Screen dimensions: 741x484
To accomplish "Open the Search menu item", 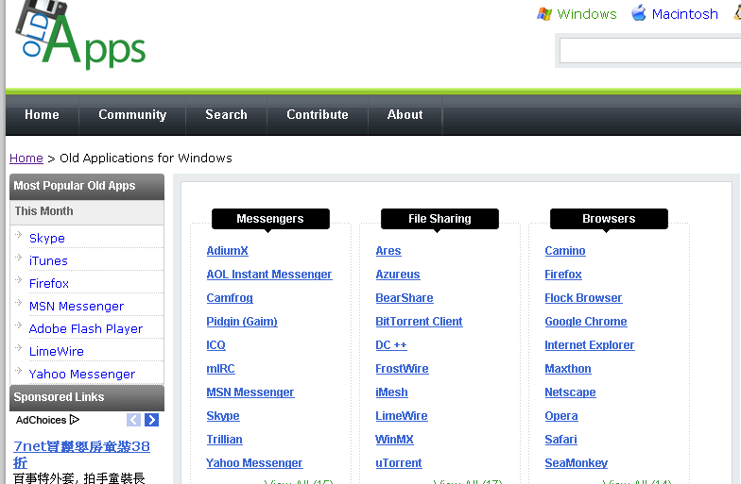I will pyautogui.click(x=227, y=115).
